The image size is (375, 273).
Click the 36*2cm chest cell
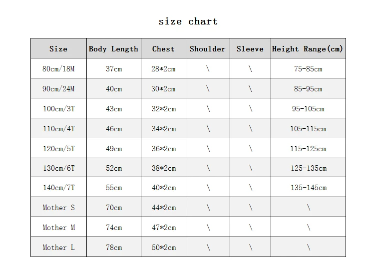[164, 148]
